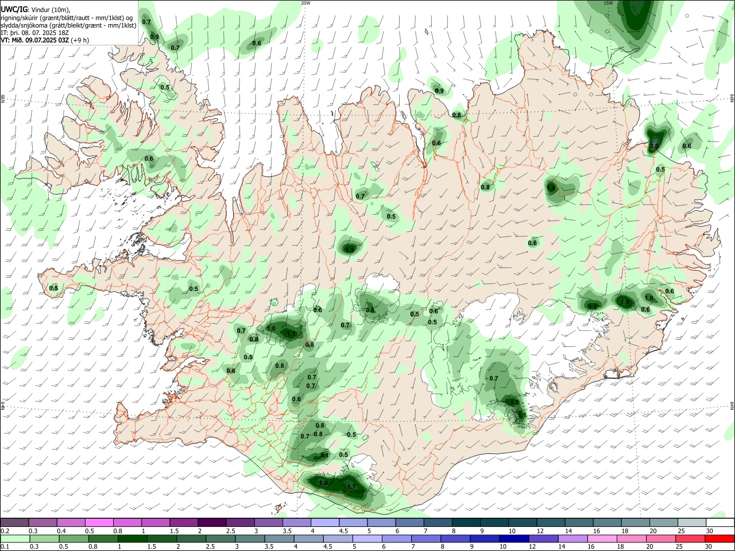Select the 1.4 precipitation label in the northeast
Screen dimensions: 735x551
[x=551, y=188]
